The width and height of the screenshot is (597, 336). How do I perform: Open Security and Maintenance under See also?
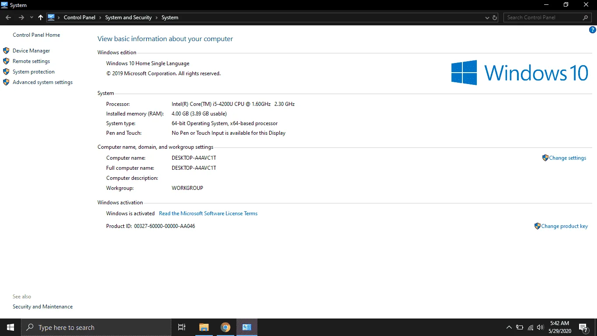(x=42, y=307)
